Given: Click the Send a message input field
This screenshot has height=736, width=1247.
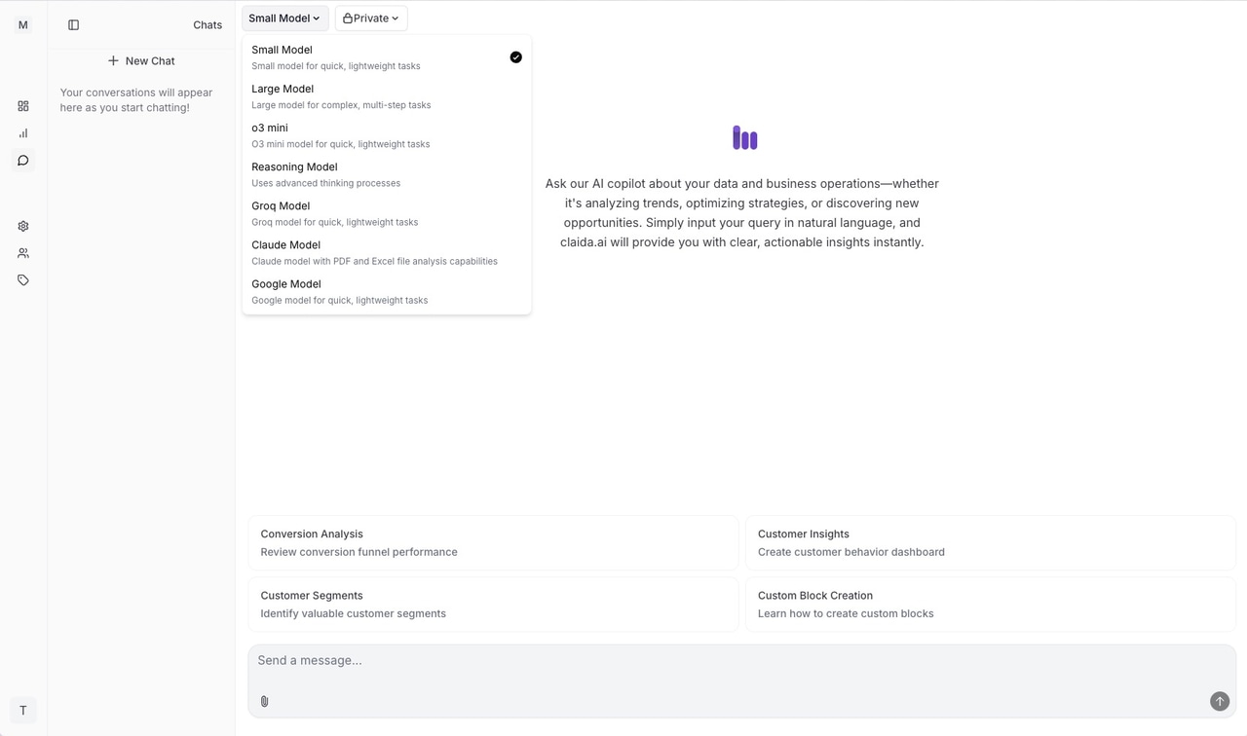Looking at the screenshot, I should (x=742, y=661).
